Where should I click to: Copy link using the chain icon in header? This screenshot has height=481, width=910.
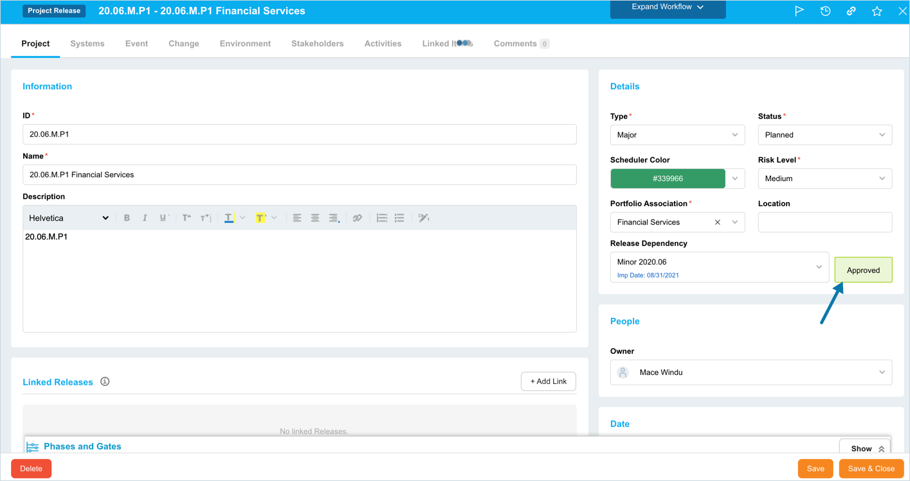pos(851,11)
